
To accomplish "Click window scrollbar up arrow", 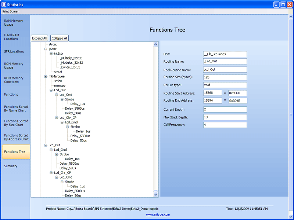I will (x=291, y=16).
